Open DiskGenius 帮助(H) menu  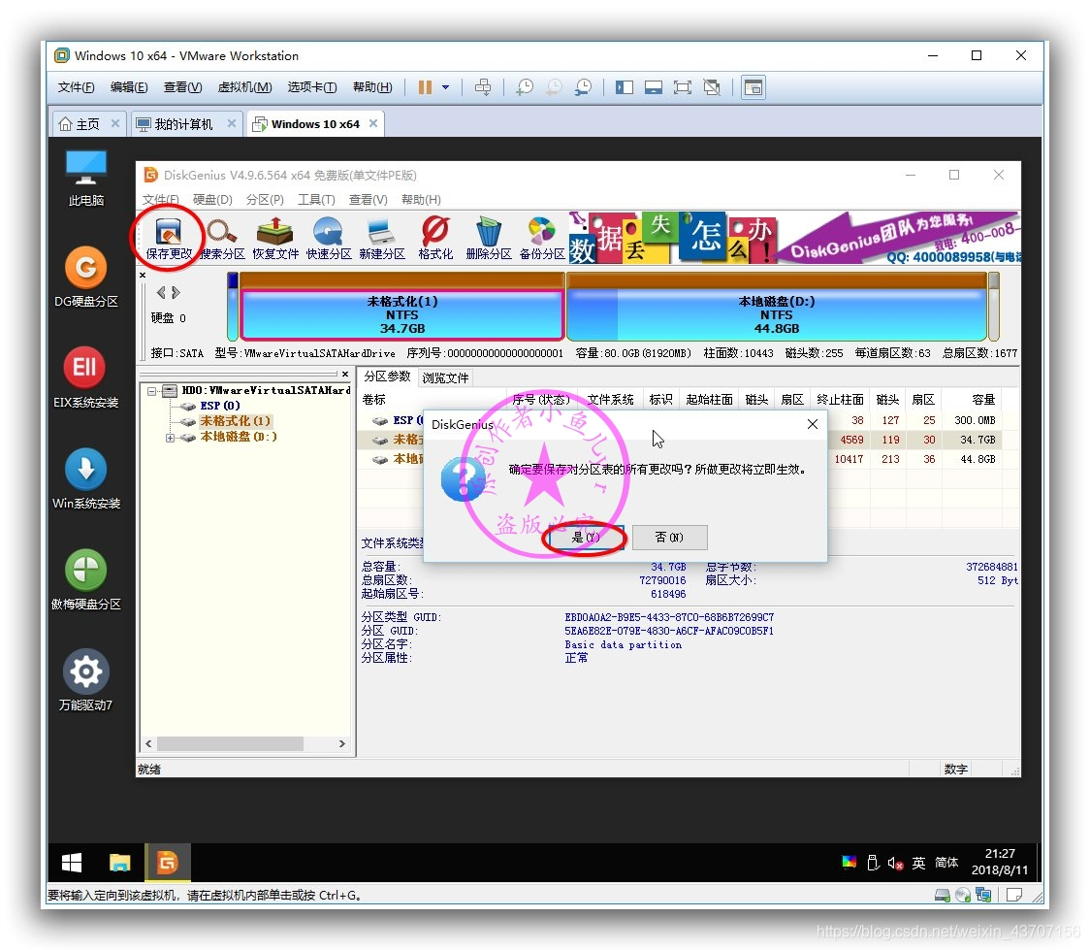(421, 200)
